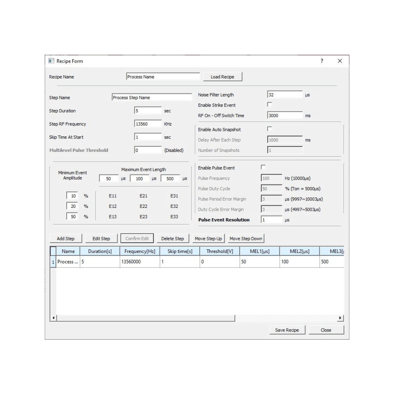Click the left arrow of table scrollbar
Image resolution: width=400 pixels, height=400 pixels.
coord(53,318)
